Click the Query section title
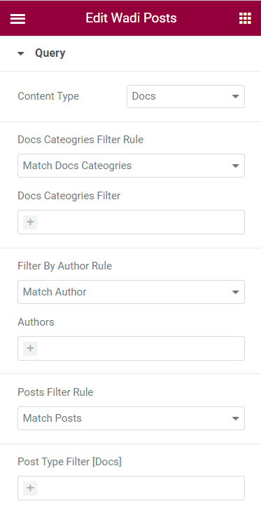The height and width of the screenshot is (513, 261). coord(50,53)
